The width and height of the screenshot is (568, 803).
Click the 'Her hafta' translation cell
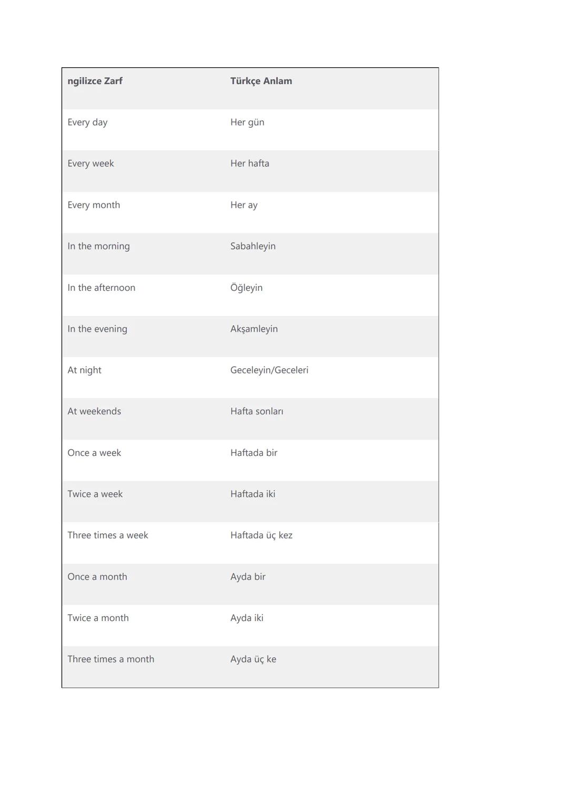click(x=249, y=164)
